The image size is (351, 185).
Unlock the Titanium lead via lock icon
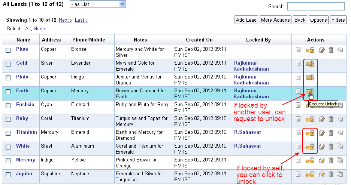pyautogui.click(x=309, y=133)
